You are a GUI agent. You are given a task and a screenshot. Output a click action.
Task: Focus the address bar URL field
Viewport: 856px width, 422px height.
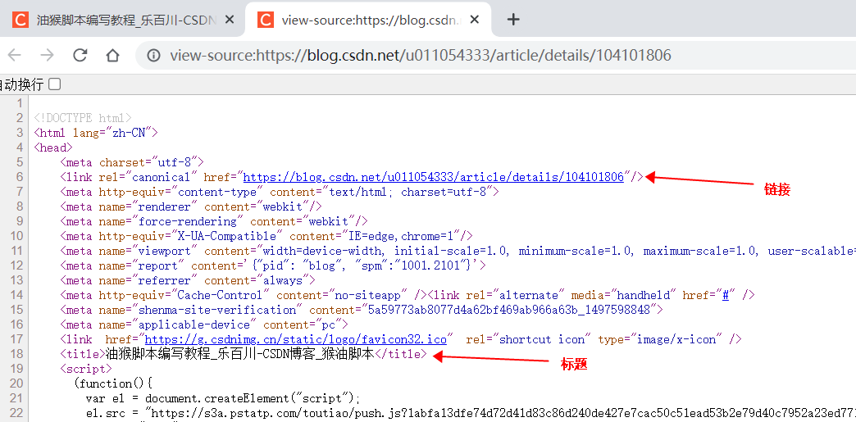click(421, 55)
